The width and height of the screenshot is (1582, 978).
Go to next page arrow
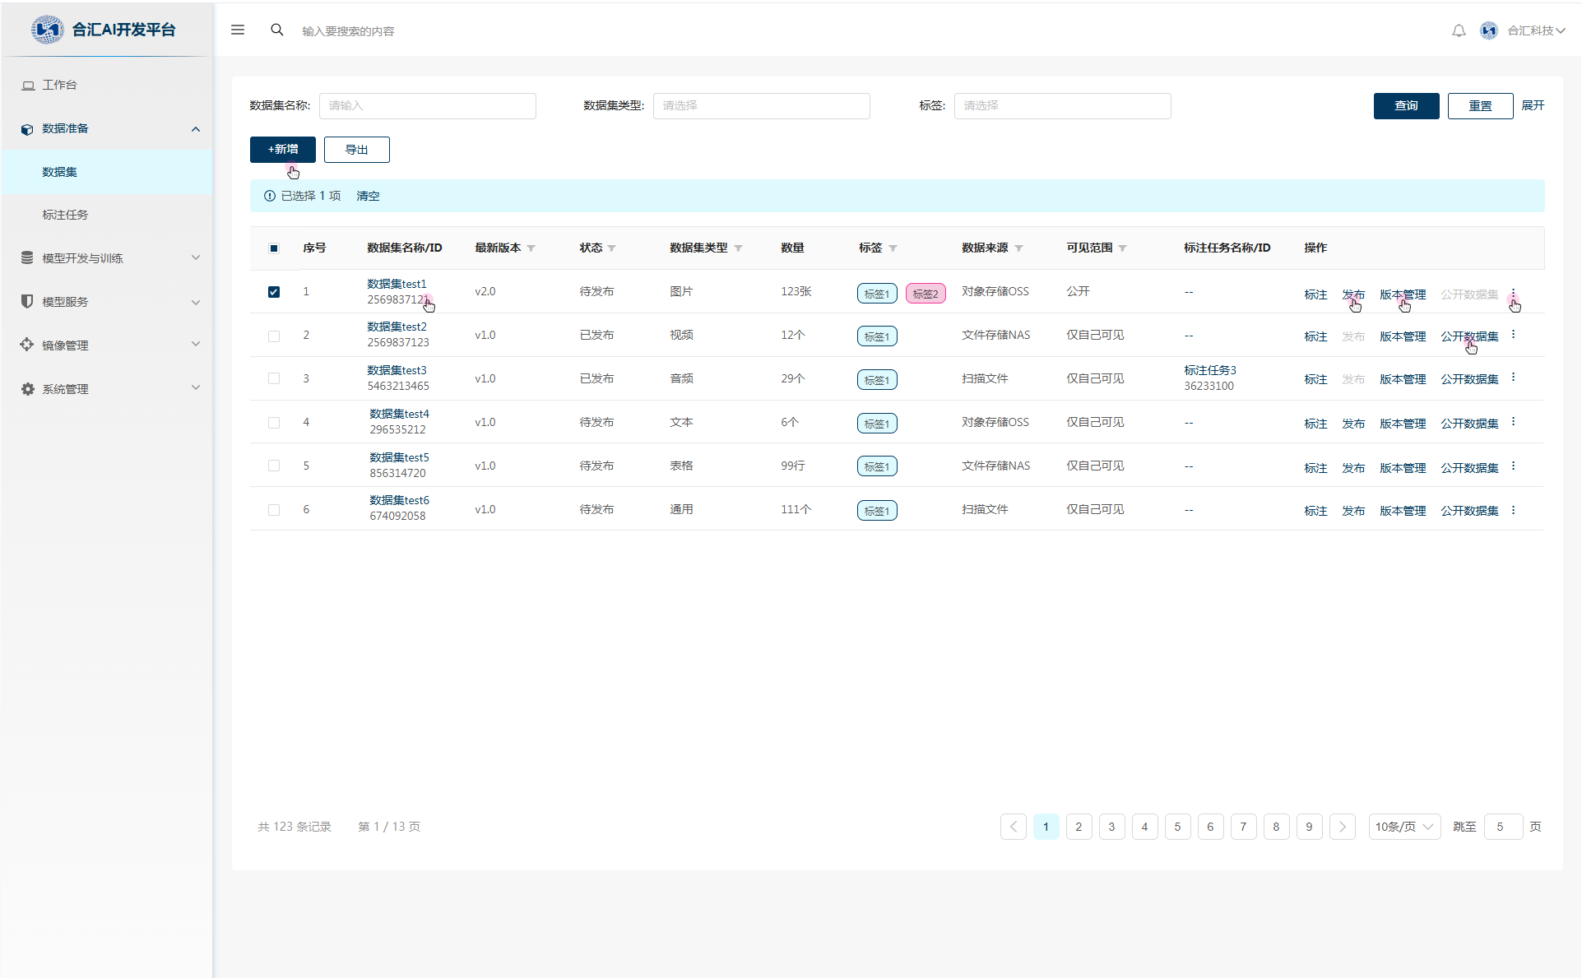1342,827
